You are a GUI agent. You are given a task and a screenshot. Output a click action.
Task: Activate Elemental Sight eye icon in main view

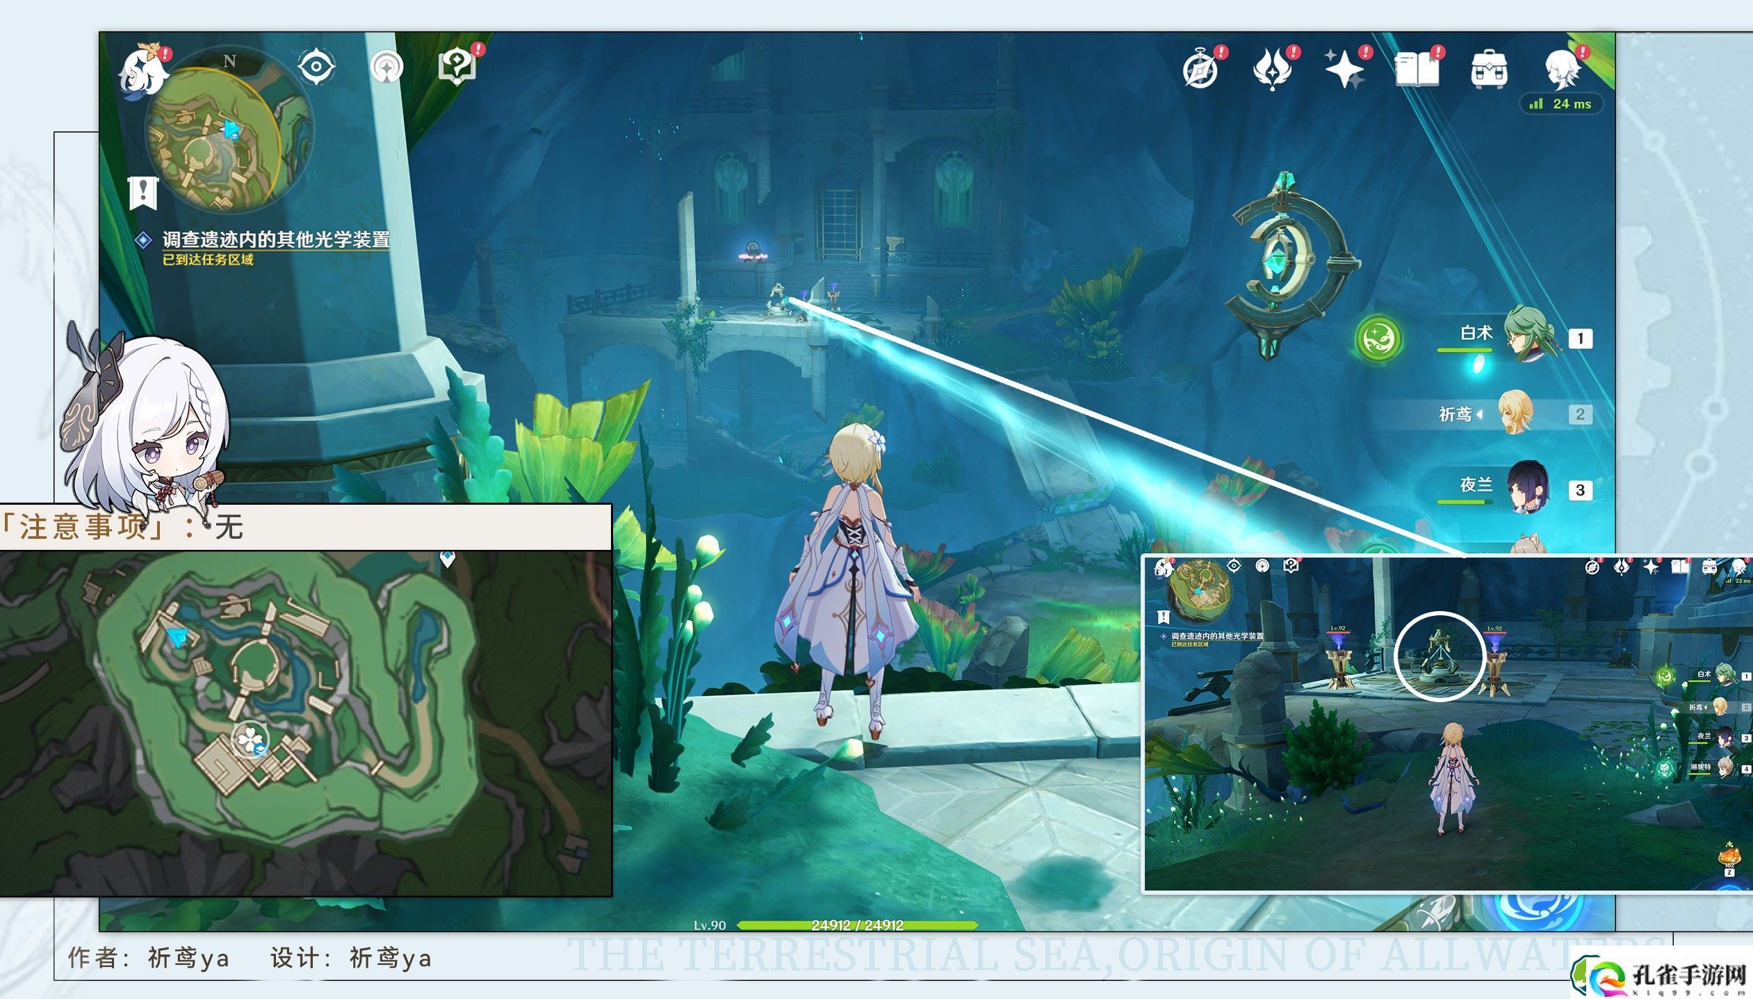point(317,67)
